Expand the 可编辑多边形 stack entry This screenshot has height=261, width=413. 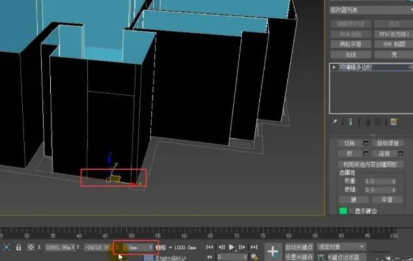[x=334, y=67]
